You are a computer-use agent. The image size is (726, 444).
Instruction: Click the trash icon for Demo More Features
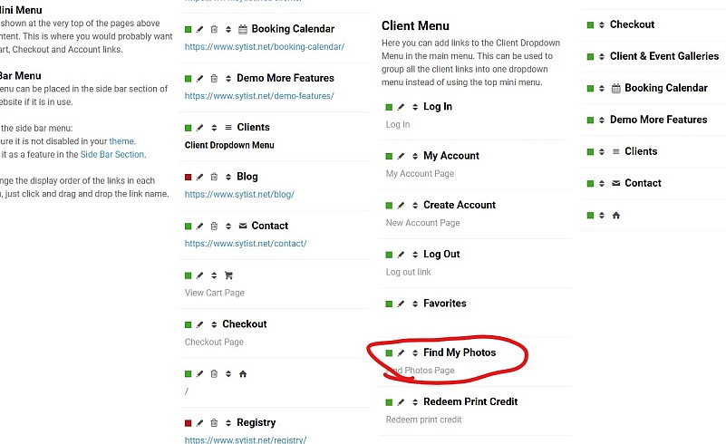click(214, 78)
